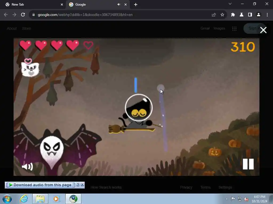Launch Internet Explorer from taskbar
Viewport: 273px width, 204px height.
point(24,199)
